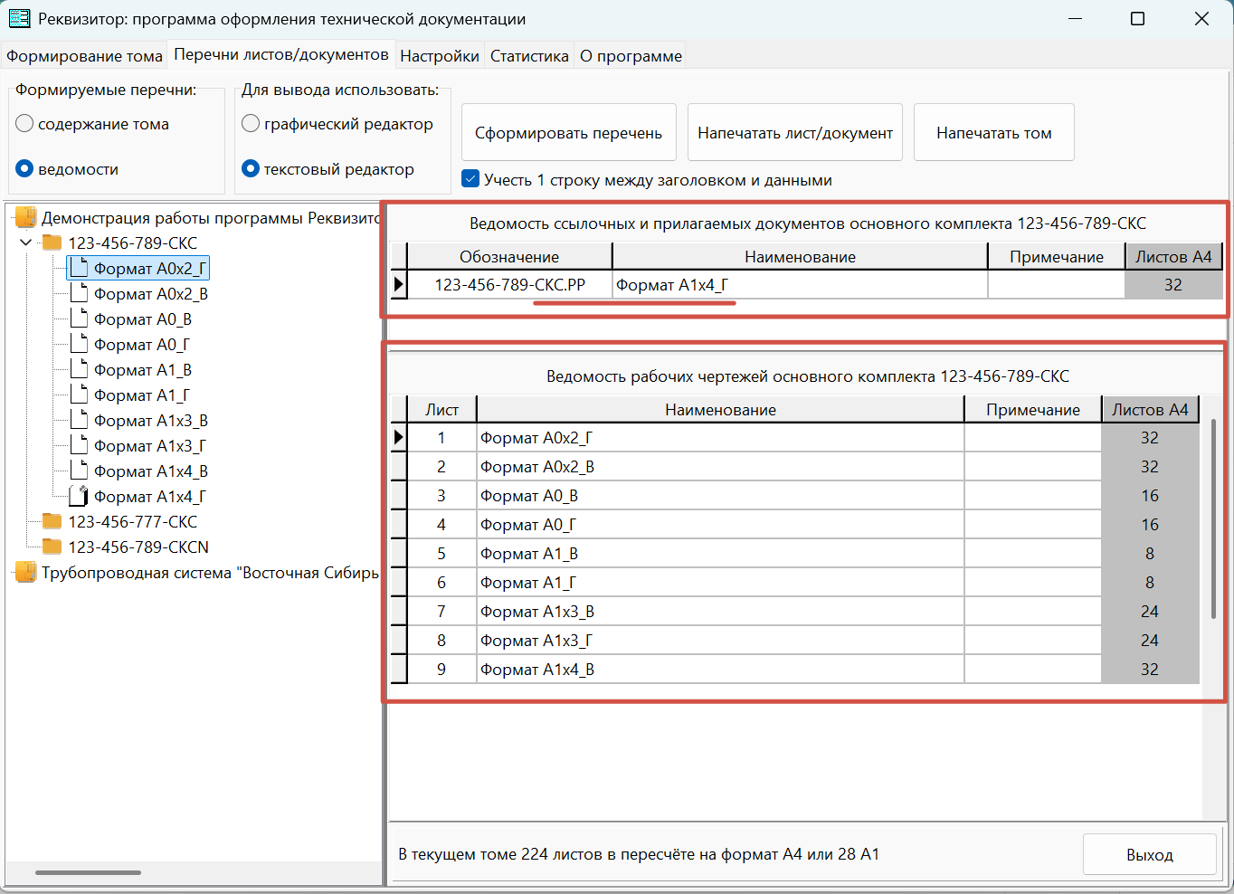This screenshot has width=1234, height=894.
Task: Click the Листов А4 header in the drawings table
Action: [x=1150, y=409]
